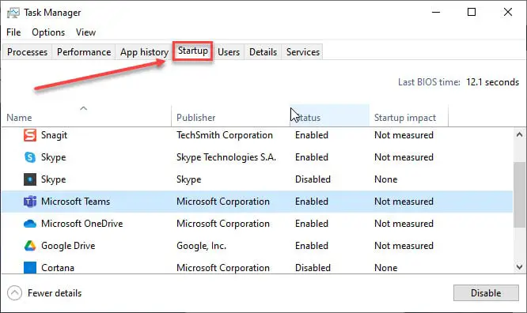Screen dimensions: 527x313
Task: Collapse view using the Fewer details arrow icon
Action: coord(14,293)
